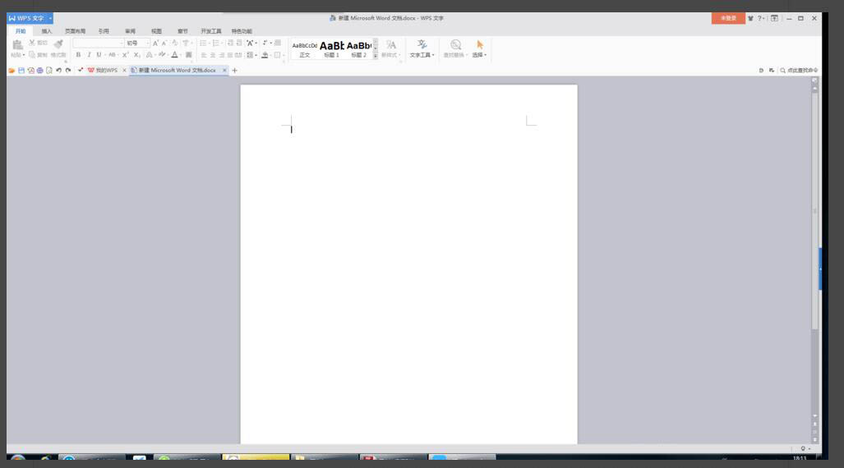
Task: Switch to the 插入 ribbon tab
Action: pyautogui.click(x=47, y=31)
